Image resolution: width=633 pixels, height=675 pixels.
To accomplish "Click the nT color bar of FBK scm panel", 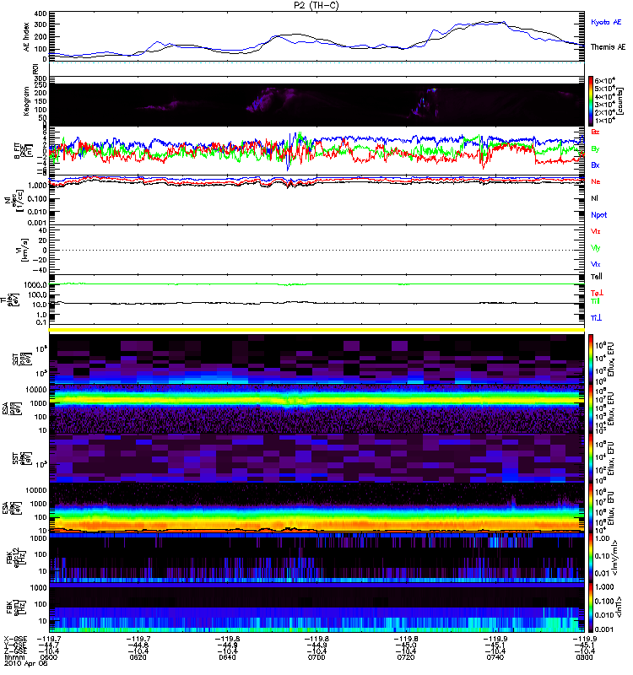I will [x=591, y=607].
